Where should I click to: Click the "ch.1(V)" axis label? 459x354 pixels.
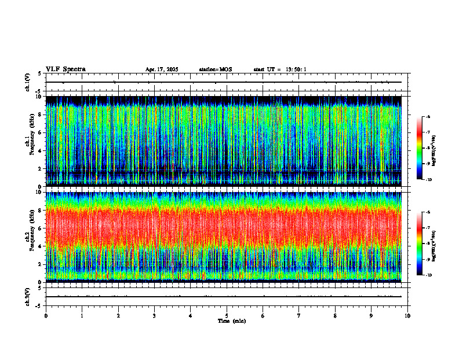click(27, 82)
